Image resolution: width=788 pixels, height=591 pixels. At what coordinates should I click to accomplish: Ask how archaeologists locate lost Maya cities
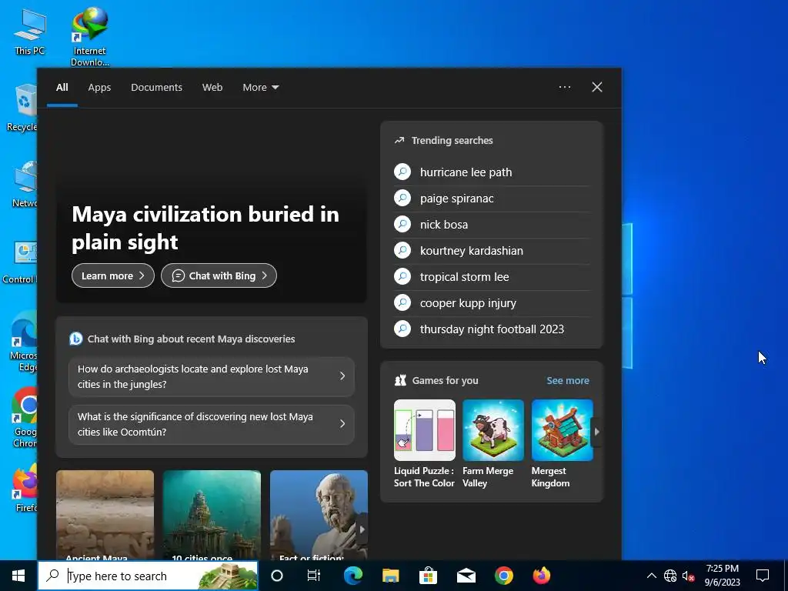tap(212, 376)
